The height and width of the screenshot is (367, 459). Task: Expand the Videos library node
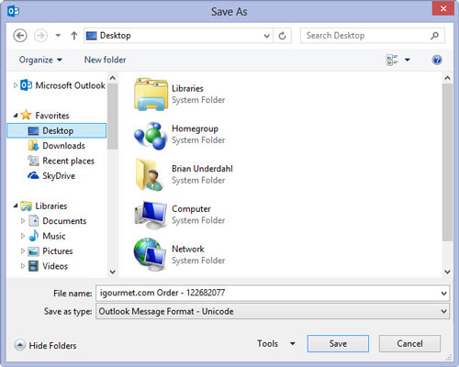(23, 266)
